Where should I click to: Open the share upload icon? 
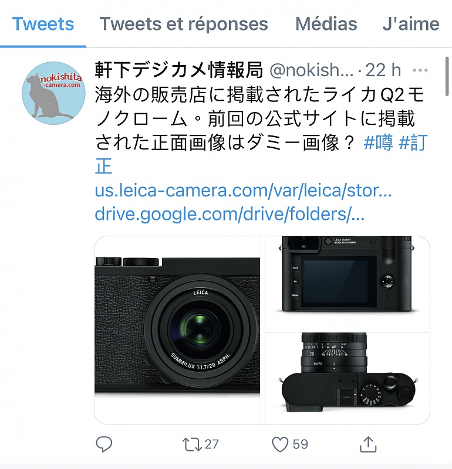coord(368,444)
